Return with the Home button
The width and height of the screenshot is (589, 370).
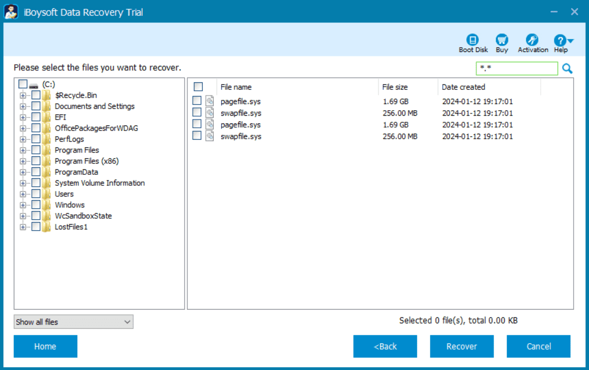(45, 346)
